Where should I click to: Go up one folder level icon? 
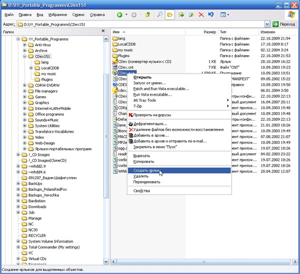(x=147, y=15)
